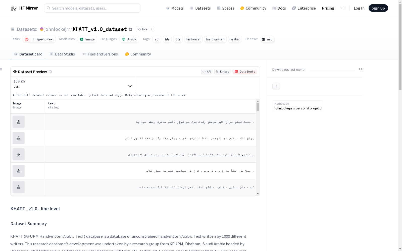Click the API button
402x251 pixels.
(x=207, y=72)
